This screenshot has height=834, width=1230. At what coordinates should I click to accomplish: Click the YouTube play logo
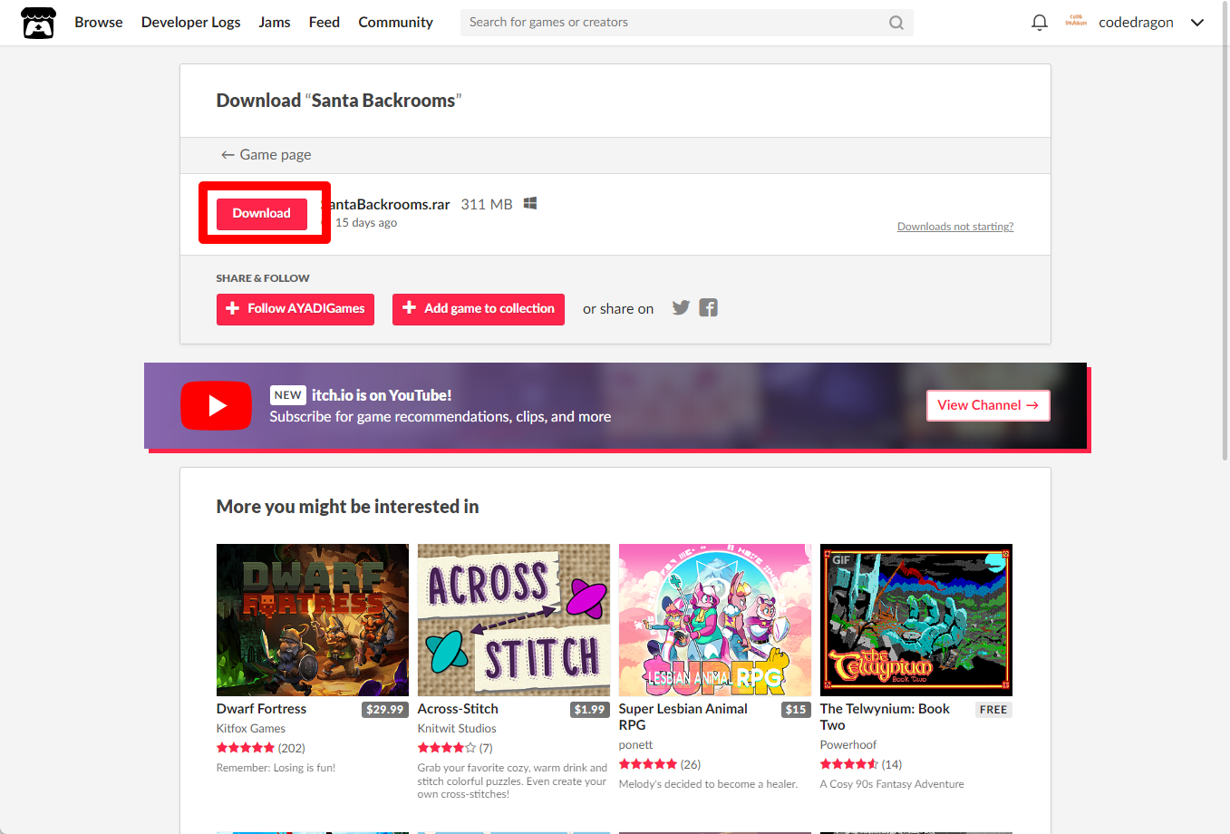coord(216,405)
